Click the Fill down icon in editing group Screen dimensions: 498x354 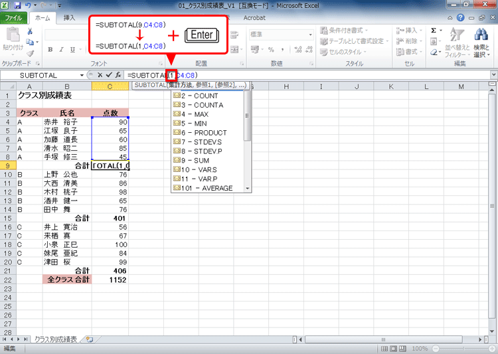[x=434, y=41]
